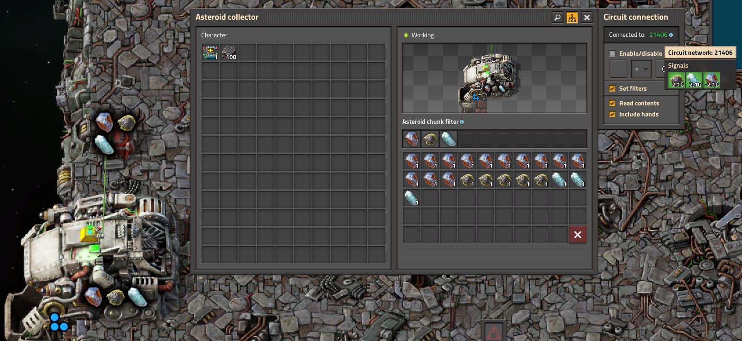Viewport: 742px width, 341px height.
Task: Take the last oxide chunk in second inventory row
Action: 578,179
